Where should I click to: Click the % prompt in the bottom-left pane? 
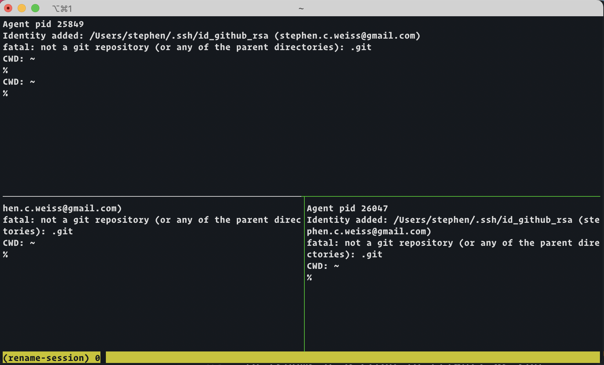(x=5, y=255)
